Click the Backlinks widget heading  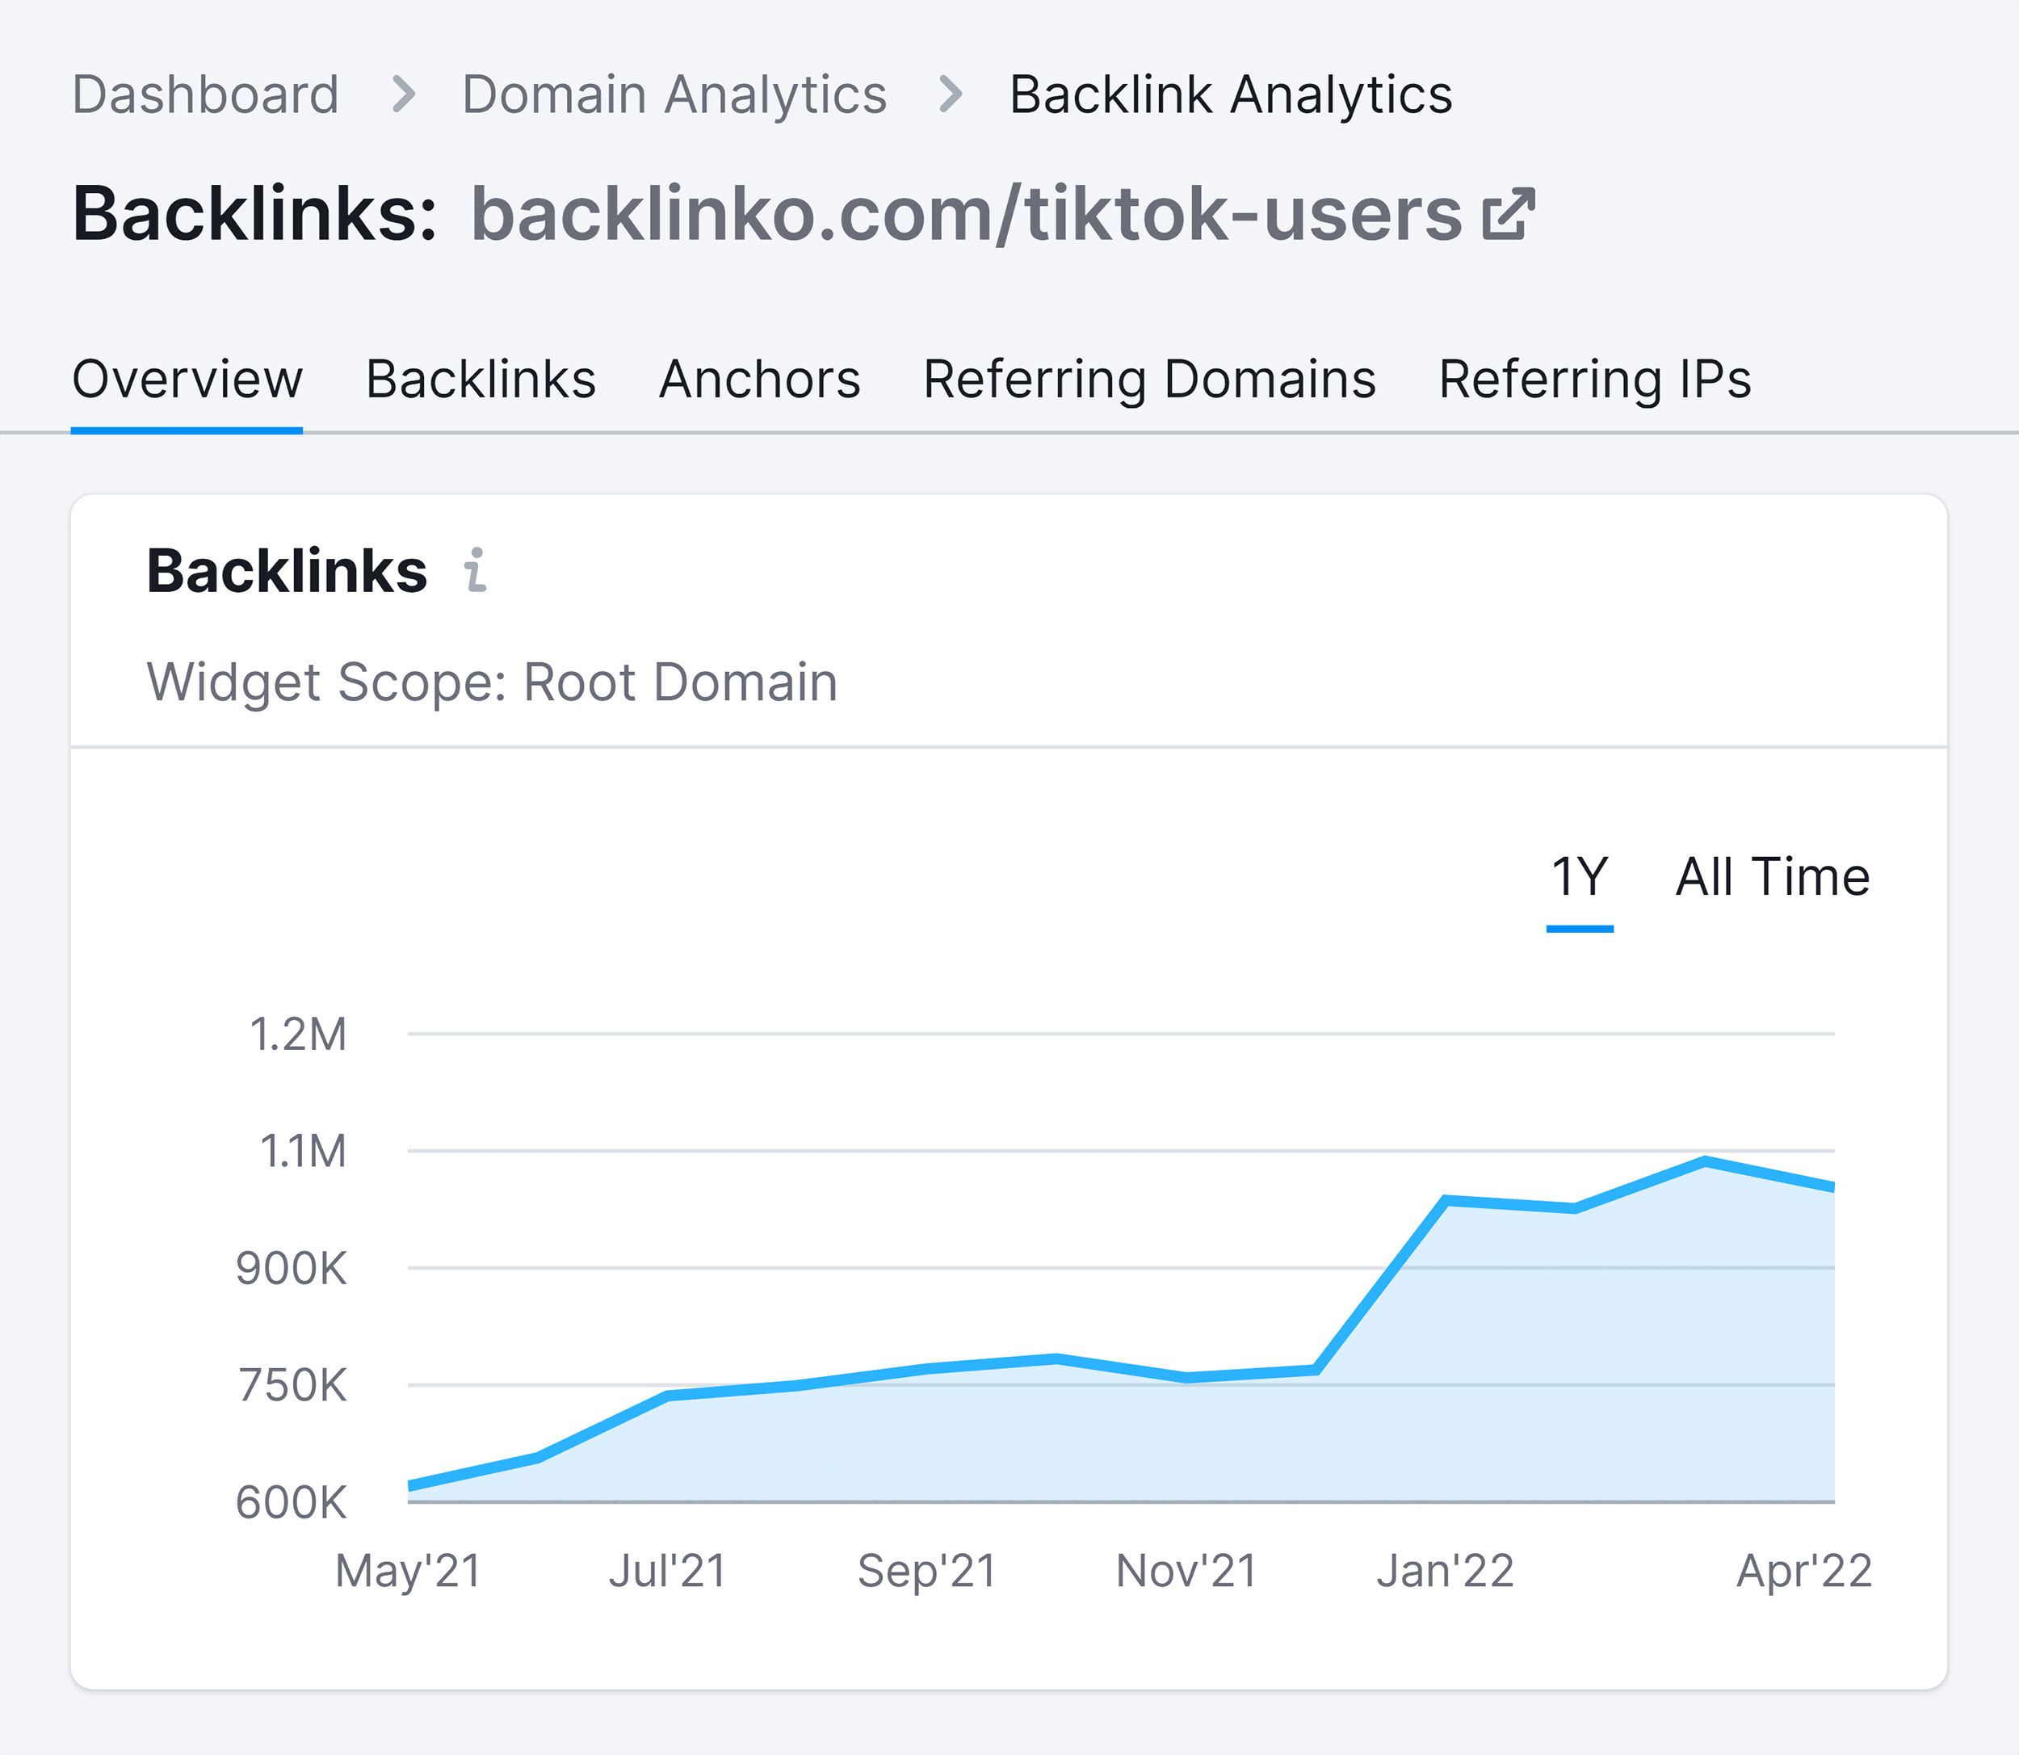287,571
